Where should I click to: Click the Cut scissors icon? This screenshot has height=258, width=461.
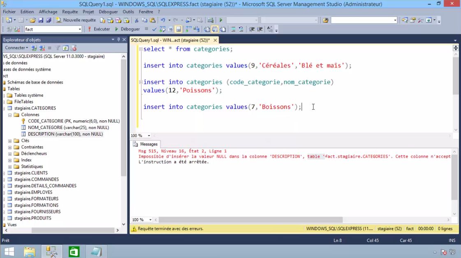(x=137, y=20)
